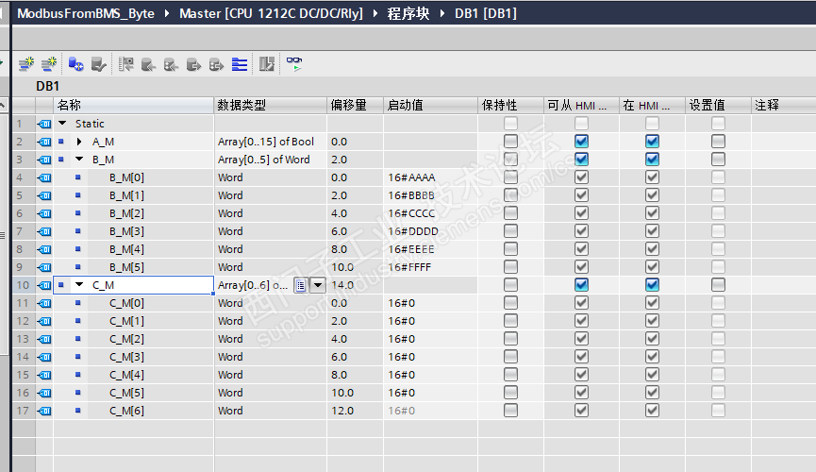Screen dimensions: 816x472
Task: Click start value 16#AAAA cell
Action: click(431, 177)
